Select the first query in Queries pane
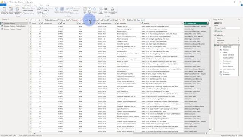243x137 pixels. [14, 23]
